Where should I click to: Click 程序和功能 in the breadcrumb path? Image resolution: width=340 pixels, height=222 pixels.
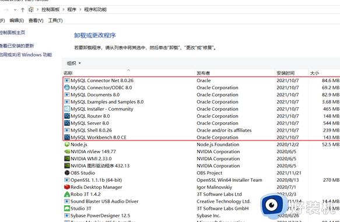pos(96,9)
